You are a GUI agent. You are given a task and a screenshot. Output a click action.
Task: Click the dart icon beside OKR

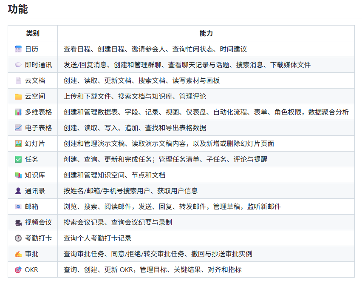coord(18,270)
